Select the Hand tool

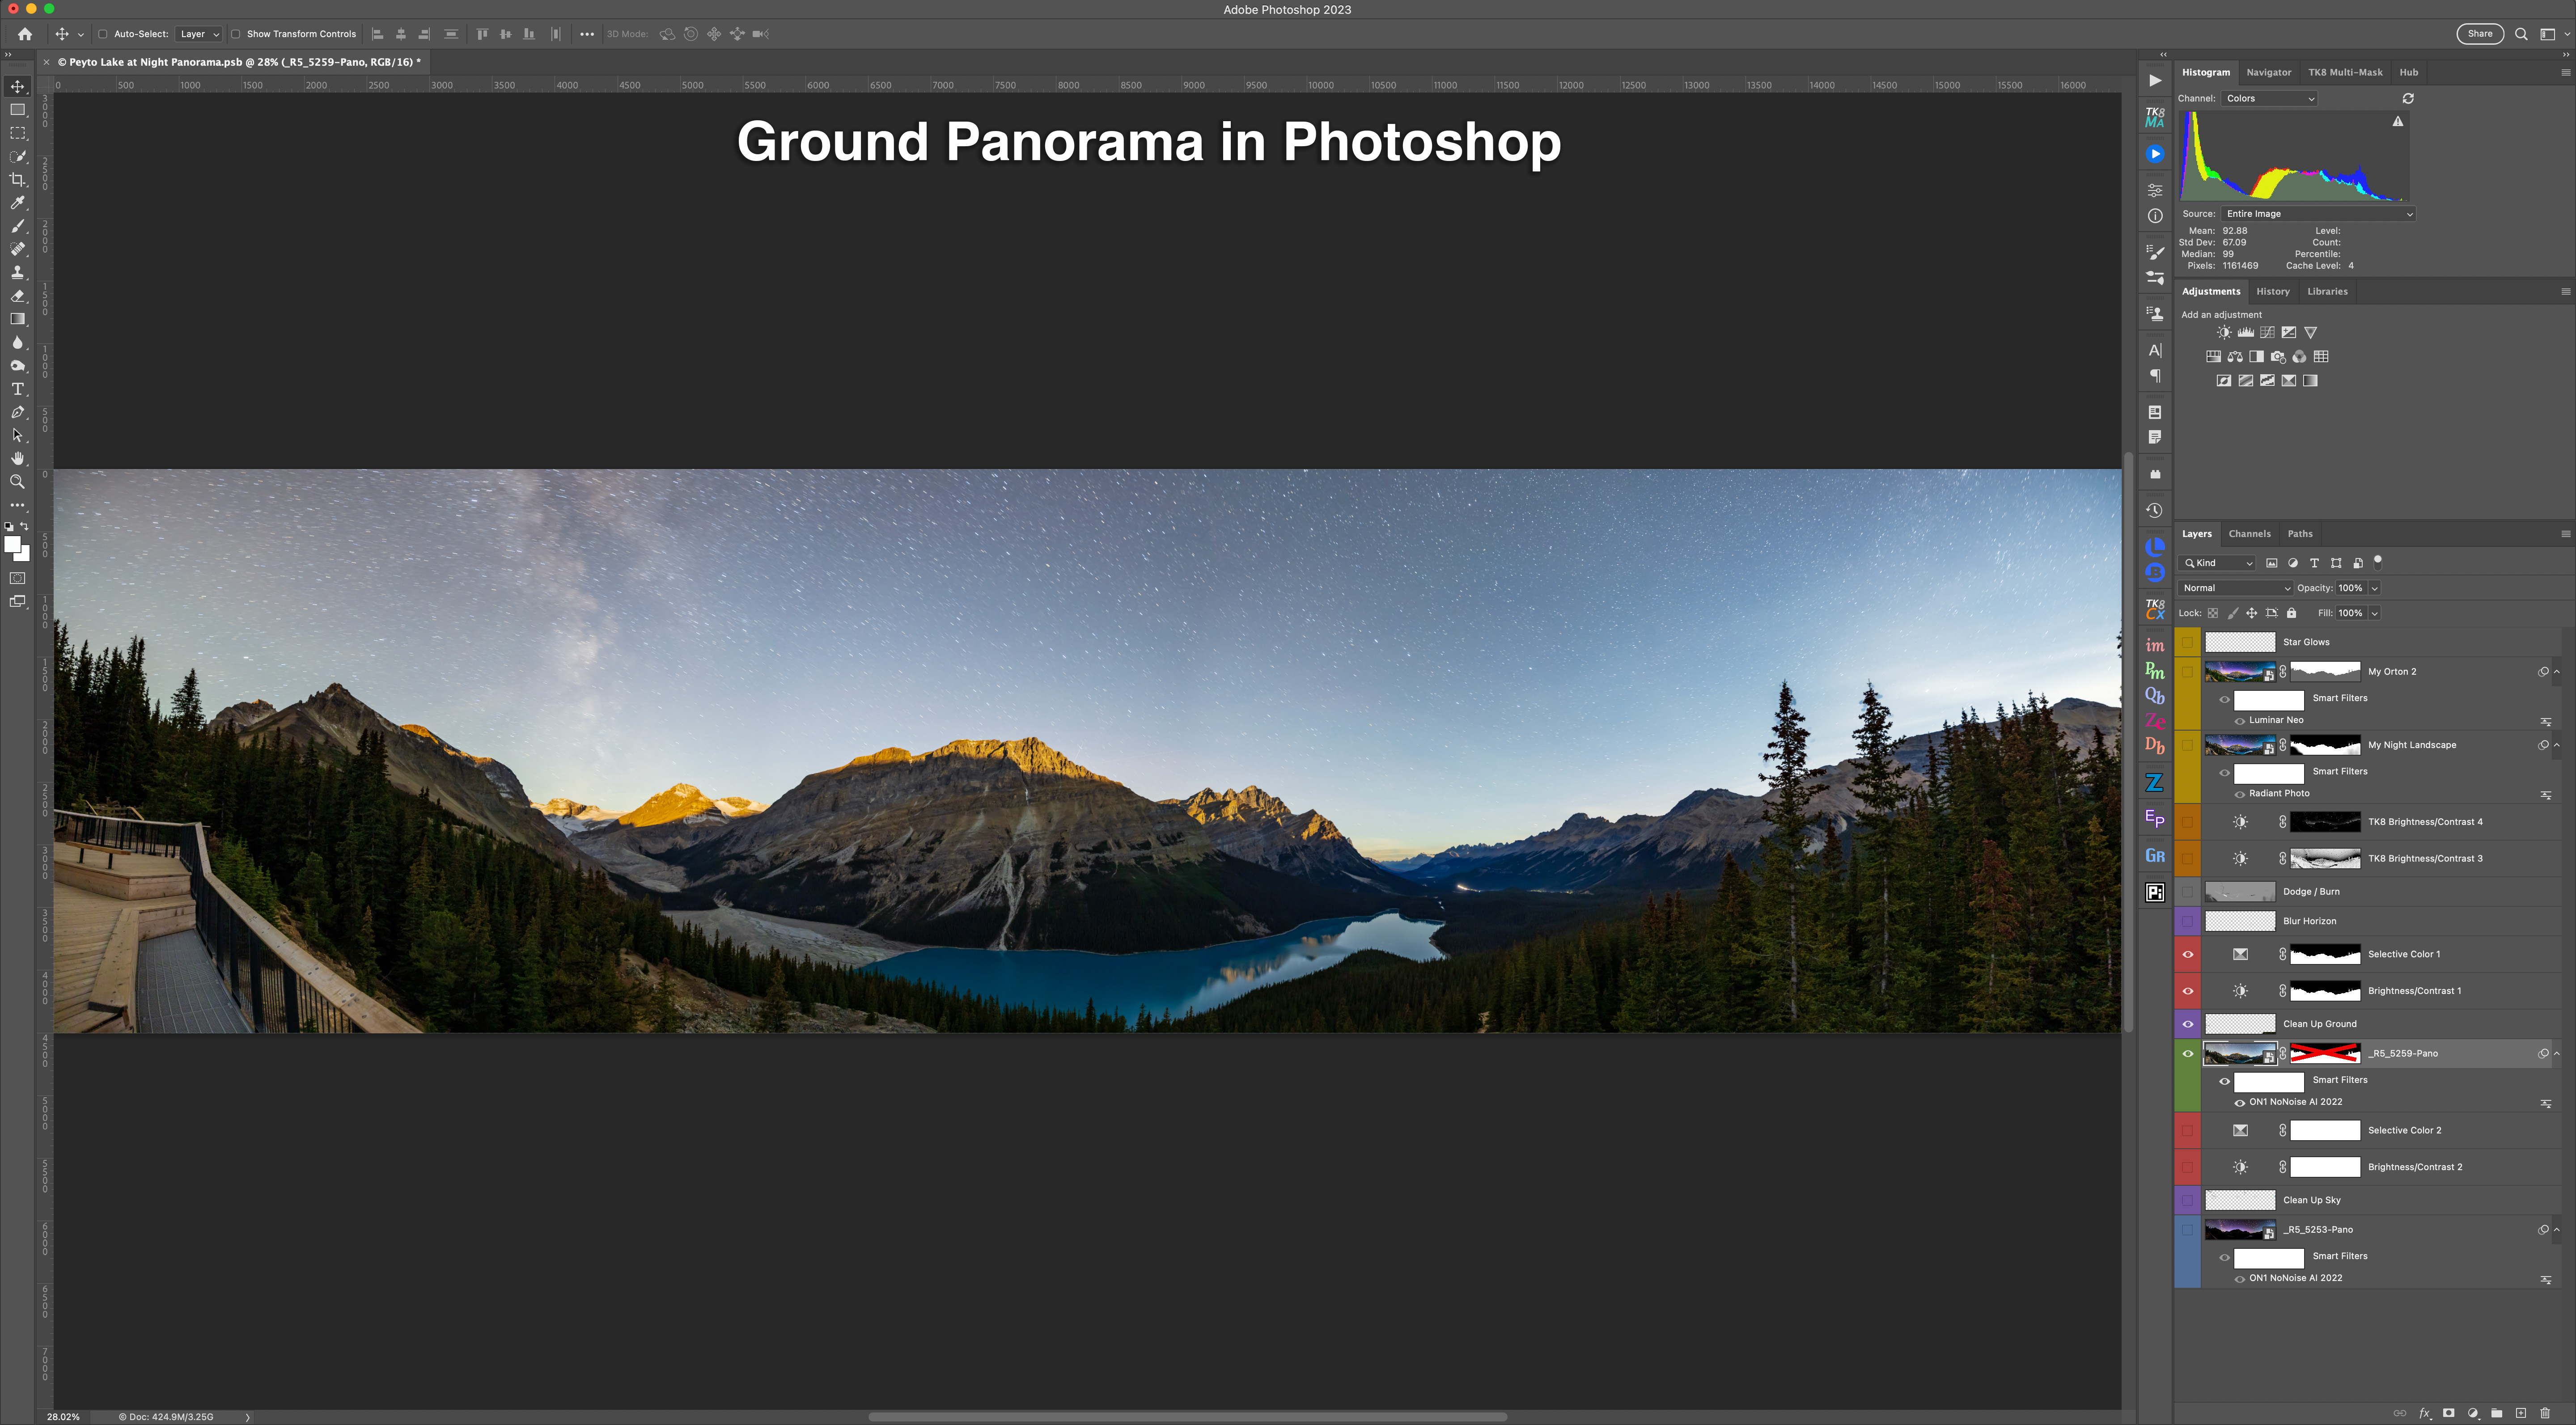coord(17,458)
